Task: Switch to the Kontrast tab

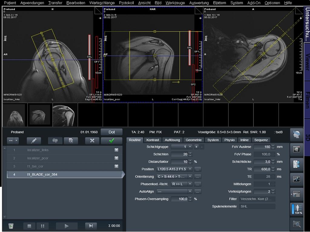Action: pyautogui.click(x=153, y=140)
